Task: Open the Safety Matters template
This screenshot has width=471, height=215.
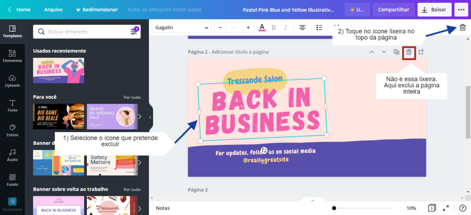Action: coord(112,163)
